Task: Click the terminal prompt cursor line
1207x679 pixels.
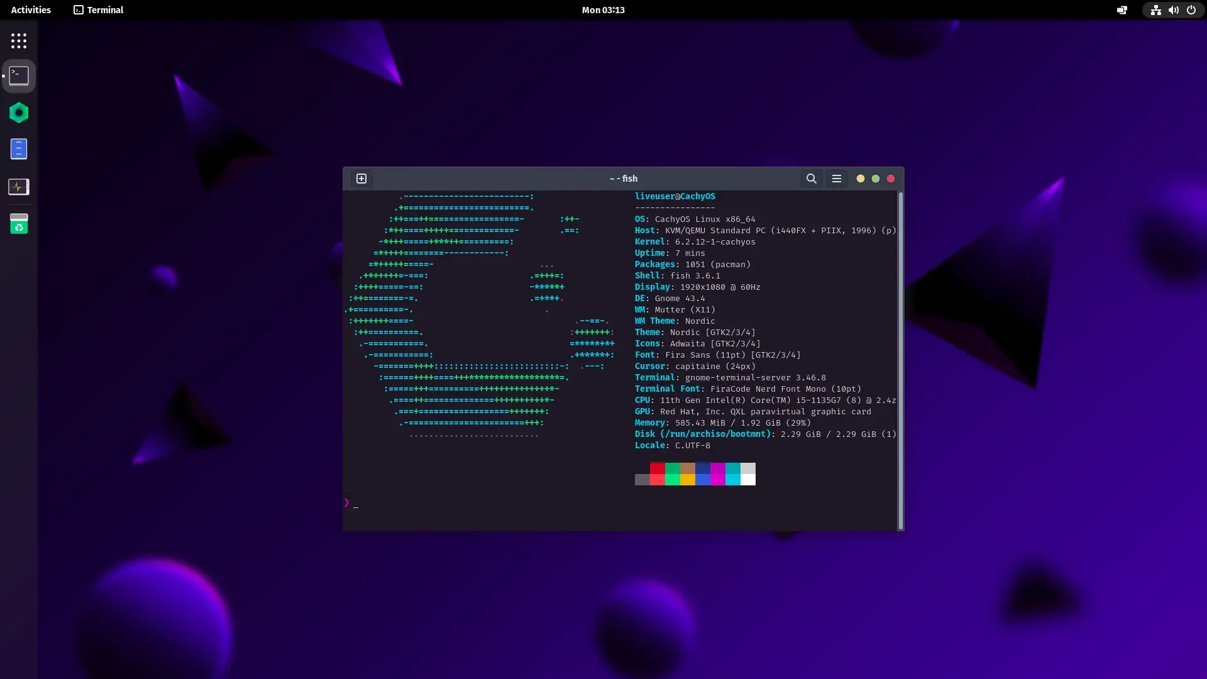Action: tap(351, 503)
